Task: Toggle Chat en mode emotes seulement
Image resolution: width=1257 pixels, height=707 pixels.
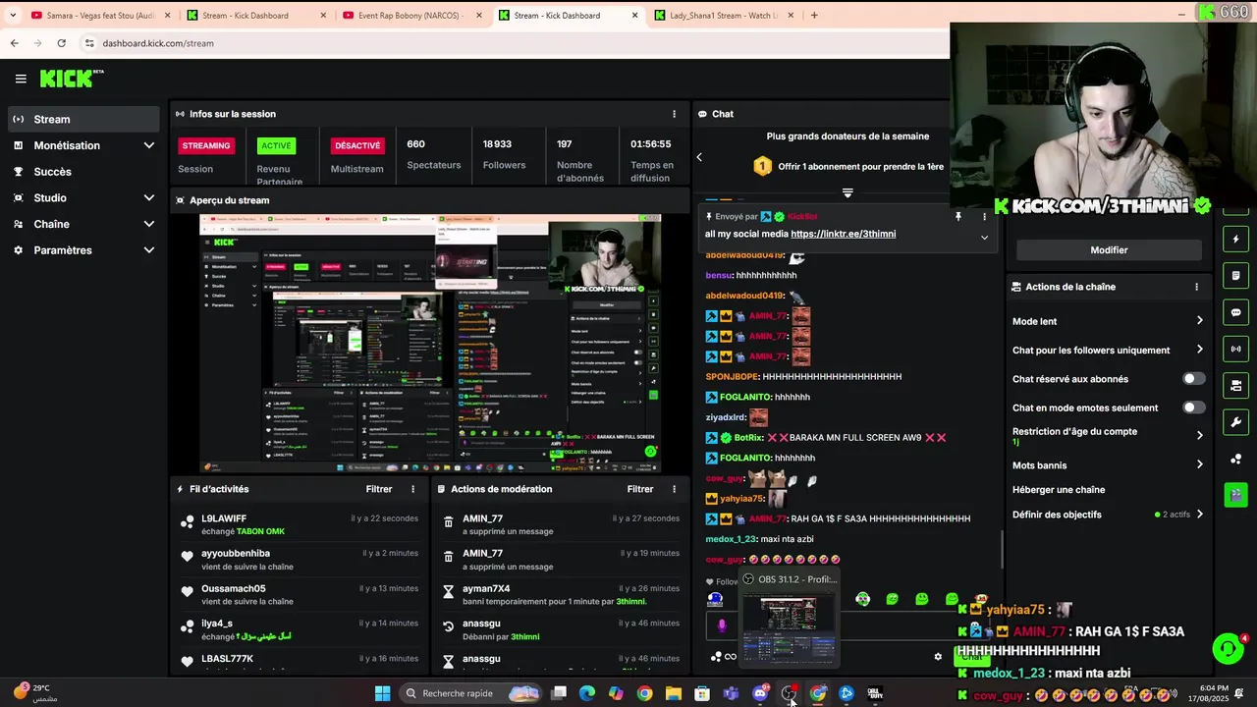Action: tap(1193, 408)
